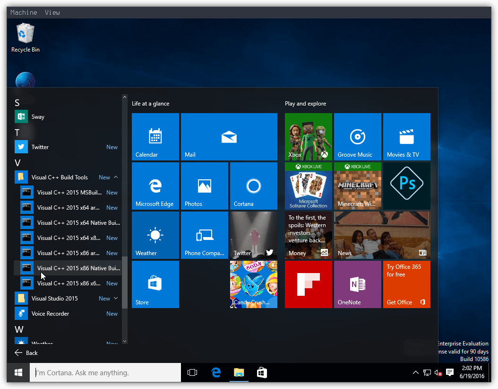Open Visual C++ 2015 x64 ARM prompt
Image resolution: width=498 pixels, height=389 pixels.
68,207
